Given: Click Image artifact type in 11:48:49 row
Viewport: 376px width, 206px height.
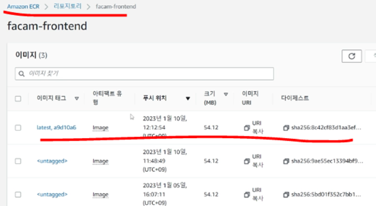Looking at the screenshot, I should click(100, 161).
